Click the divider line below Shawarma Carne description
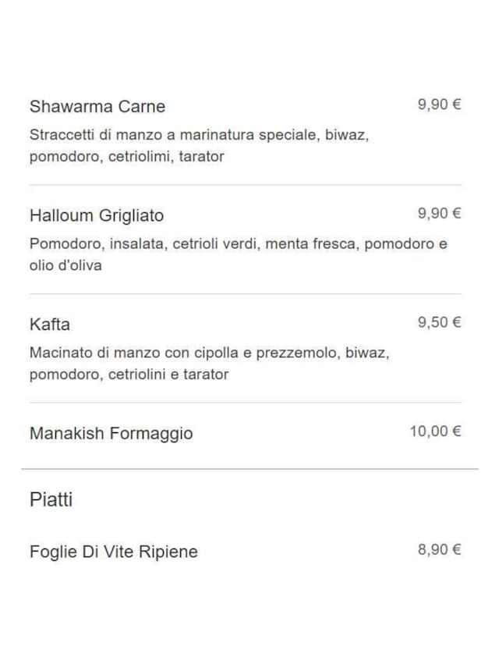The width and height of the screenshot is (499, 646). 245,185
